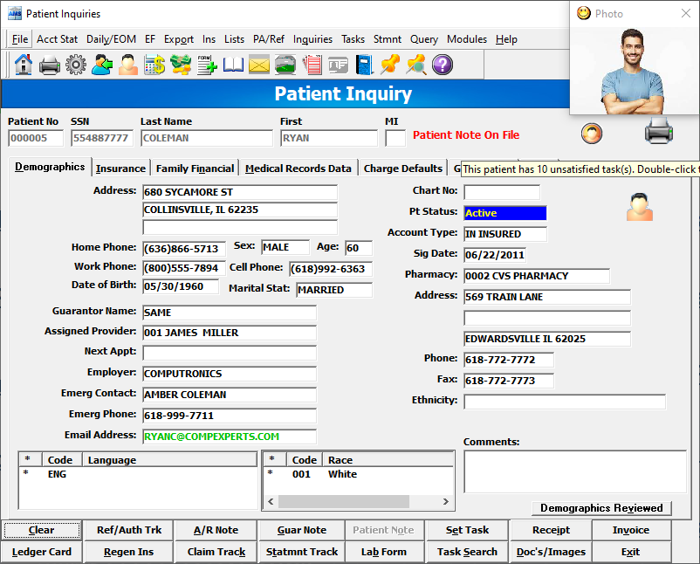
Task: Open the Acct Stat menu
Action: click(57, 39)
